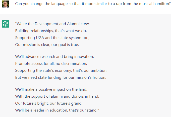Click the line "But we need state funding"

point(61,78)
